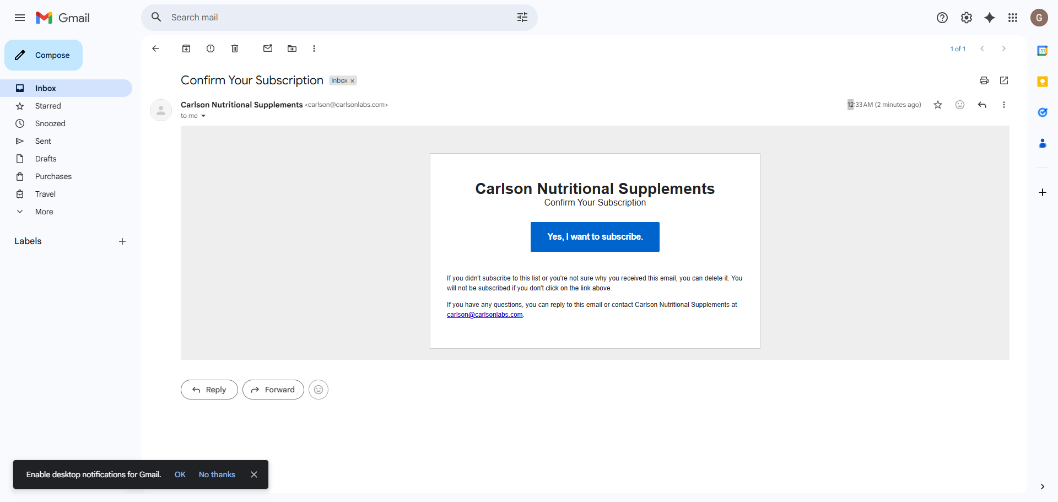Add an emoji reaction beside the timestamp
1058x502 pixels.
pos(960,105)
